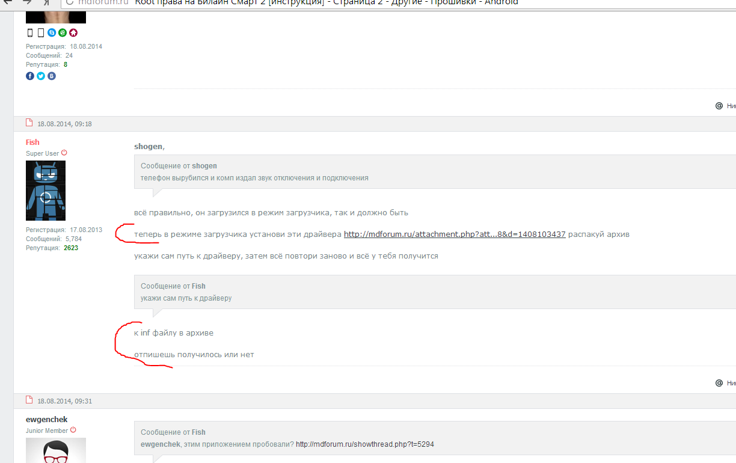Click 'Сообщение от Fish' in ewgenchek's post
This screenshot has height=463, width=736.
[173, 432]
